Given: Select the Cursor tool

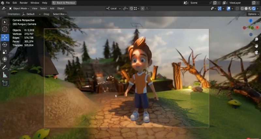Looking at the screenshot, I should pyautogui.click(x=5, y=29).
